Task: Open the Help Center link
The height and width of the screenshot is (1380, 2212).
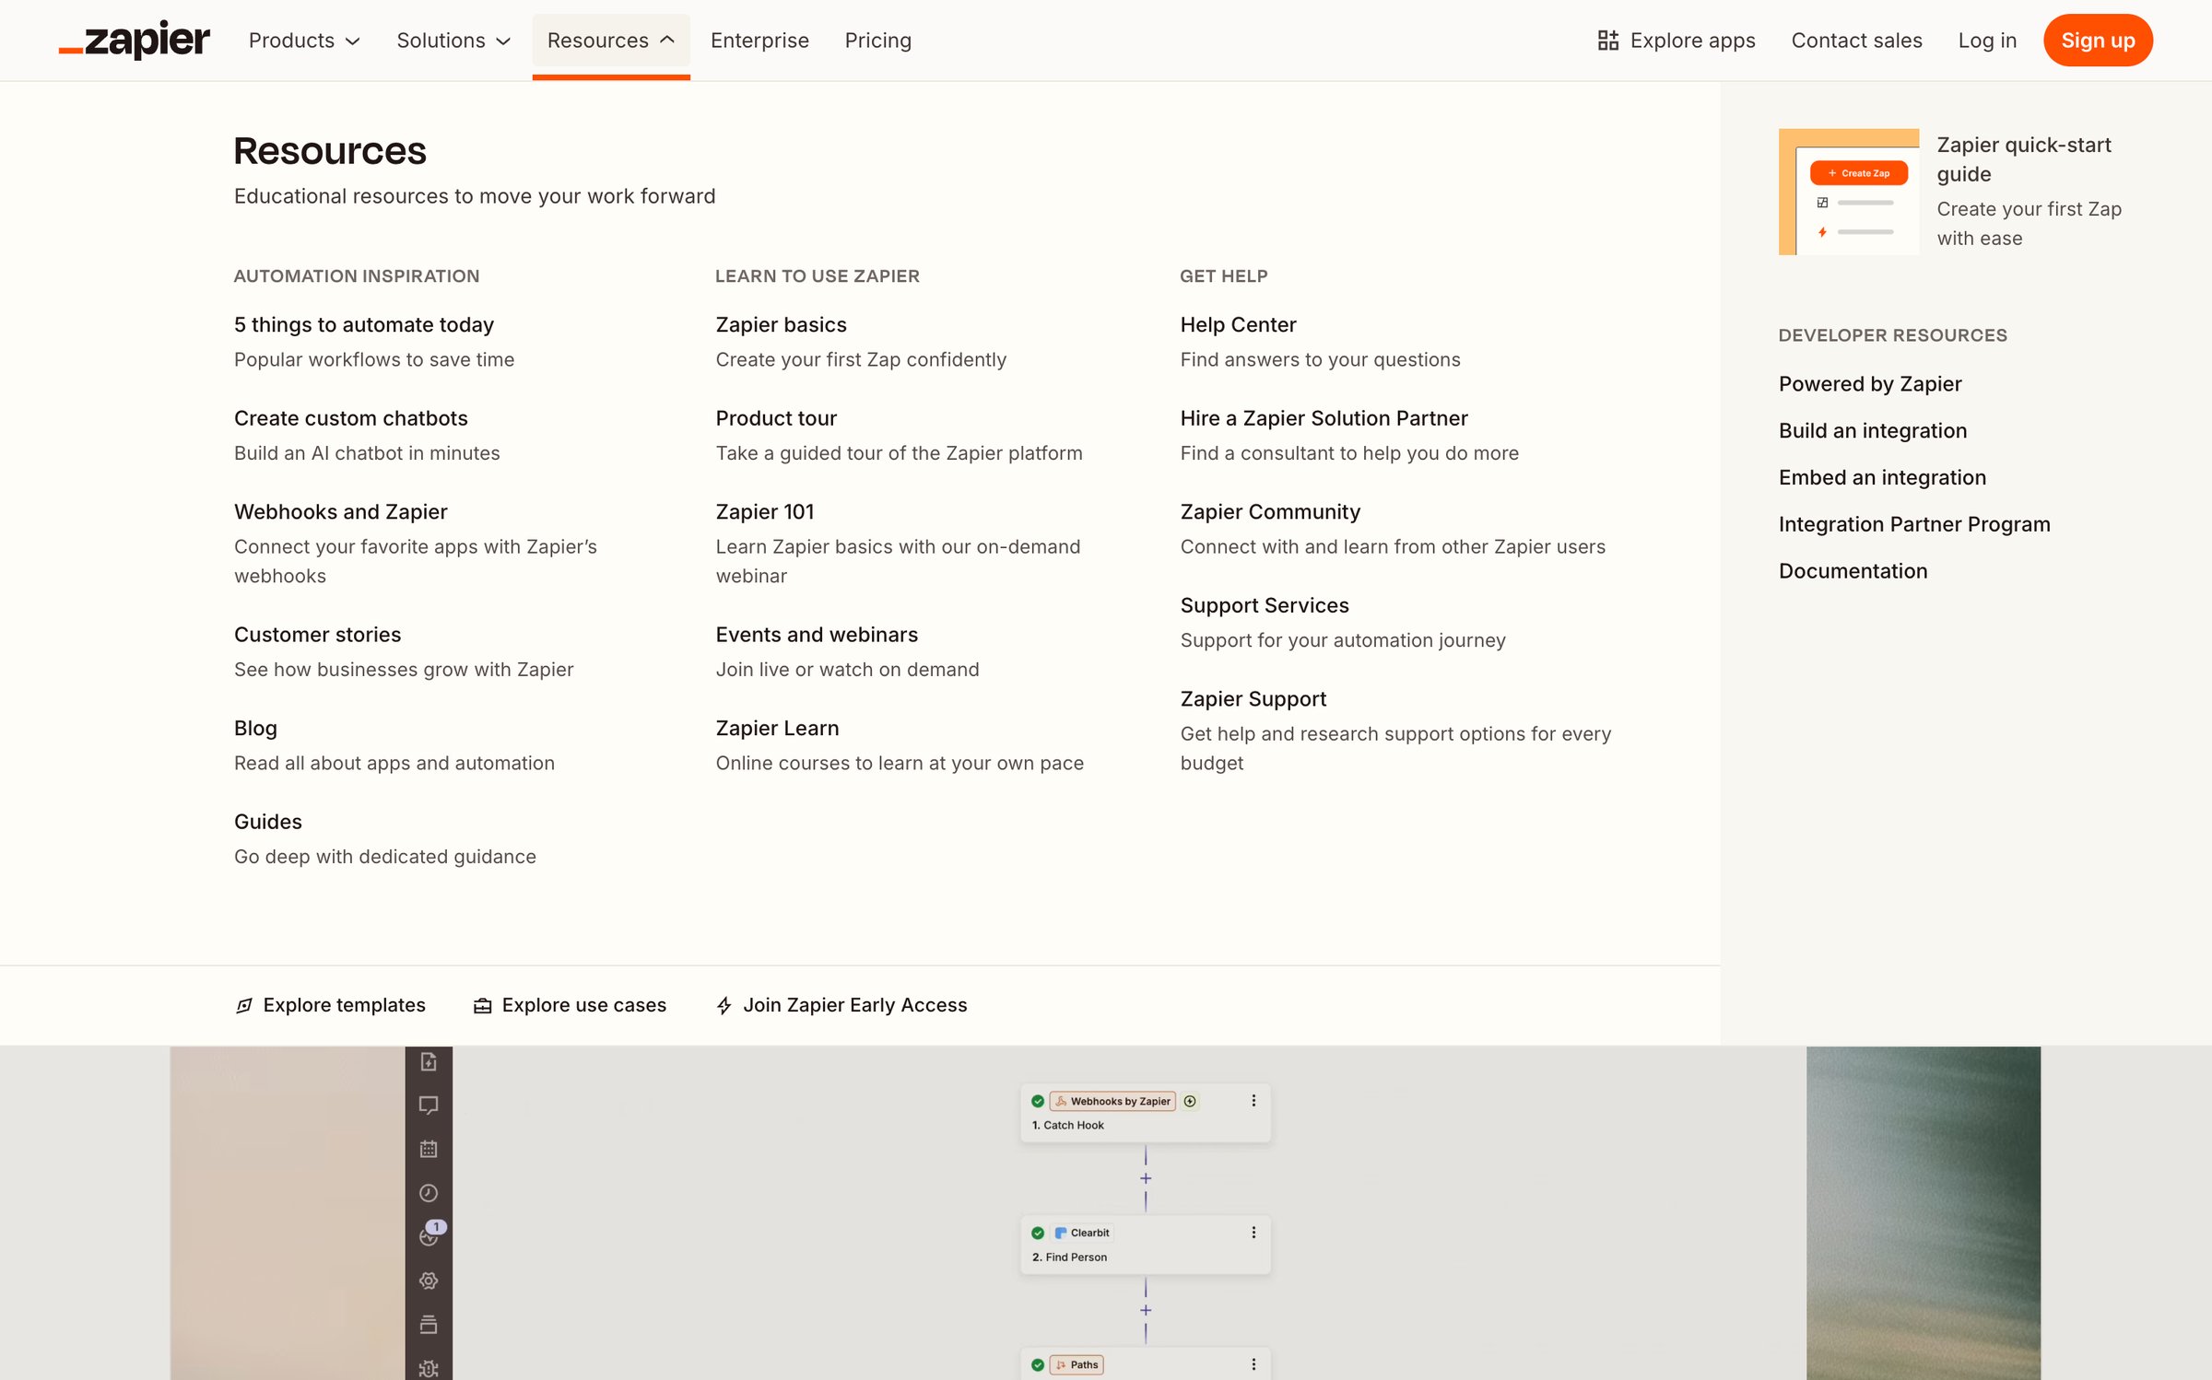Action: (x=1238, y=324)
